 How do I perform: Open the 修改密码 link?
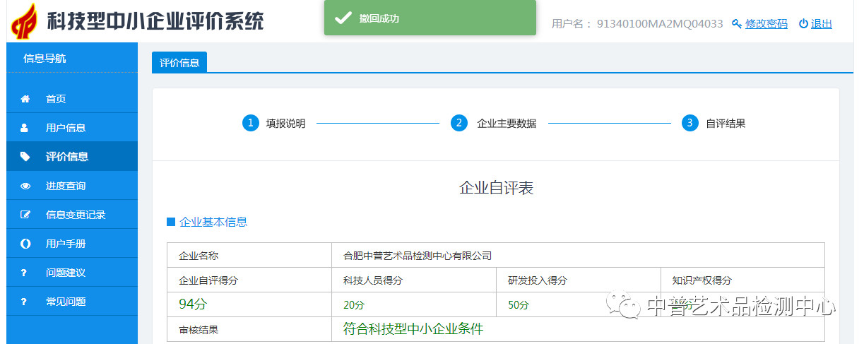[766, 23]
